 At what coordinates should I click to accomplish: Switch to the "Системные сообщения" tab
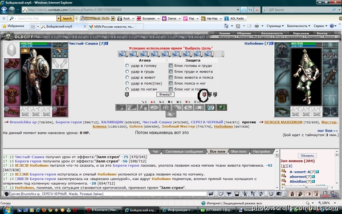point(184,151)
